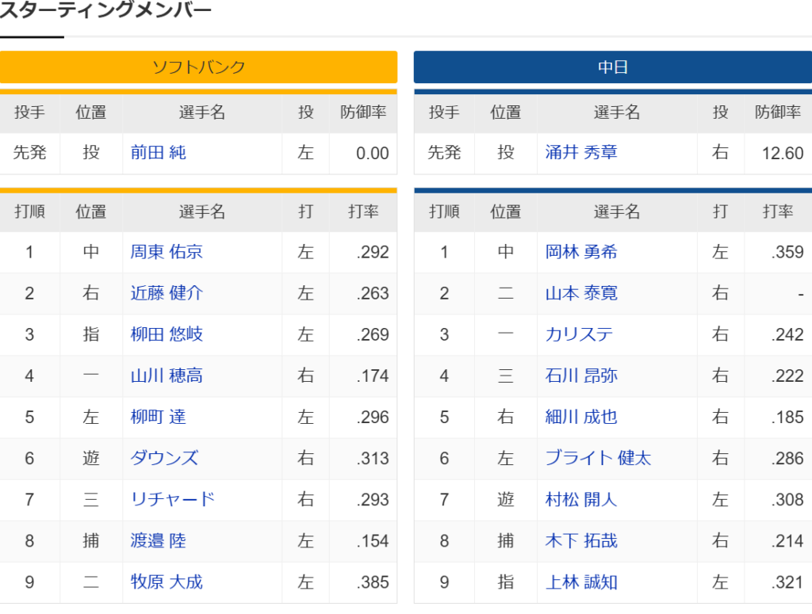Click 山本 泰寛 name link
The height and width of the screenshot is (614, 812).
click(581, 293)
